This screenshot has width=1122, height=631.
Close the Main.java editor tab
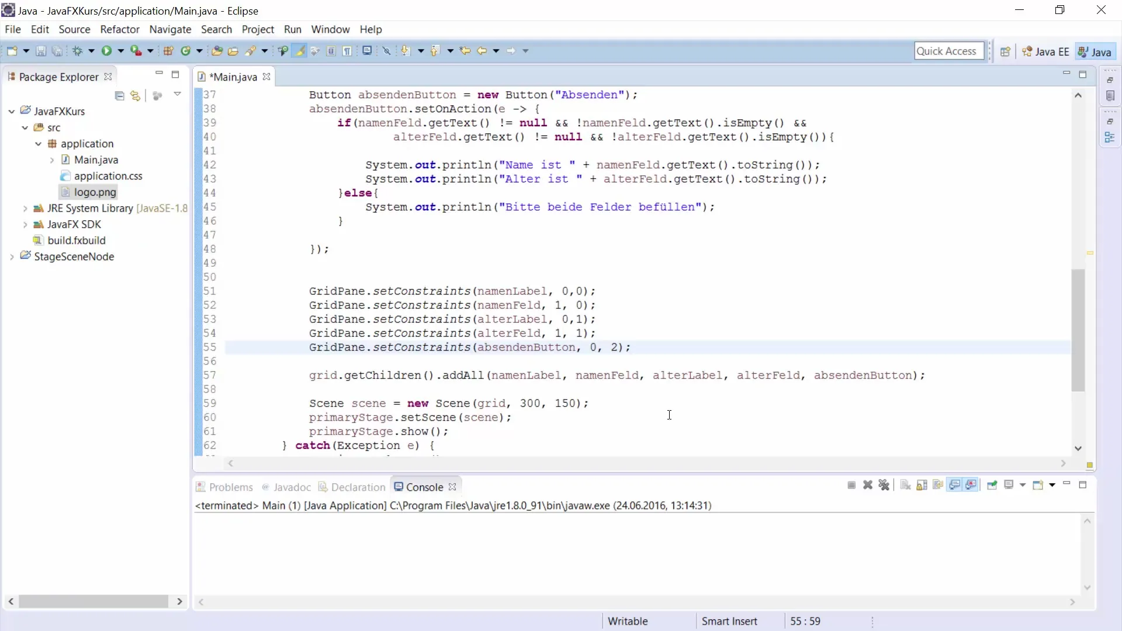click(x=266, y=77)
